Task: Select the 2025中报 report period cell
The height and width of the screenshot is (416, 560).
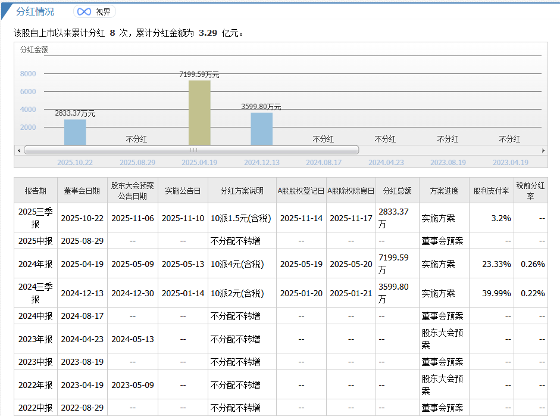Action: tap(36, 241)
